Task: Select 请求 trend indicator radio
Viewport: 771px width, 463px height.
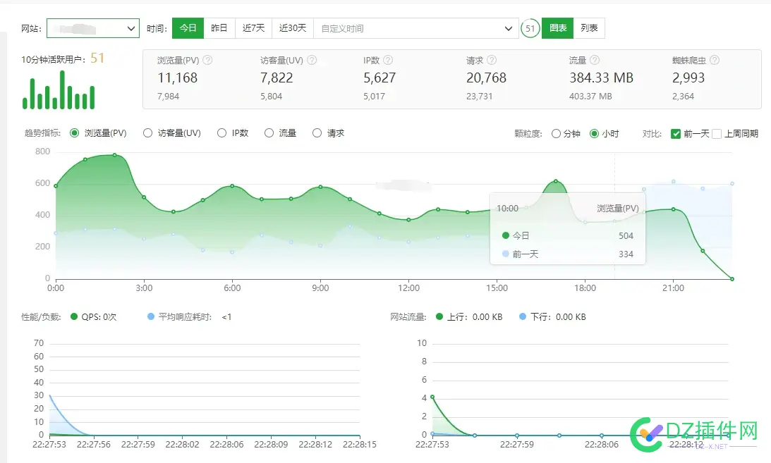Action: coord(317,133)
